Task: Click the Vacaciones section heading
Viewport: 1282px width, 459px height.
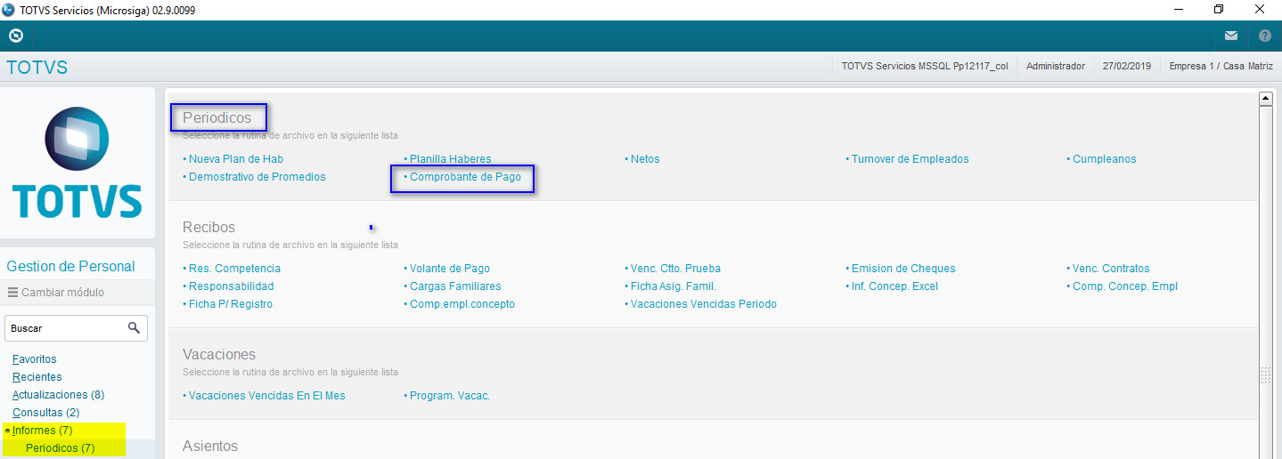Action: coord(219,354)
